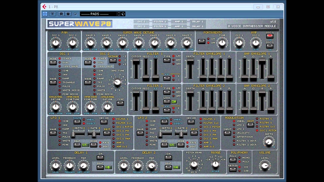Screen dimensions: 324x182
Task: Click the Modulation DEST button
Action: (250, 125)
